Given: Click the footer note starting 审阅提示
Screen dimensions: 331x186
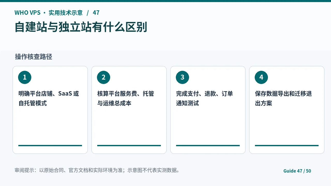Looking at the screenshot, I should click(97, 170).
